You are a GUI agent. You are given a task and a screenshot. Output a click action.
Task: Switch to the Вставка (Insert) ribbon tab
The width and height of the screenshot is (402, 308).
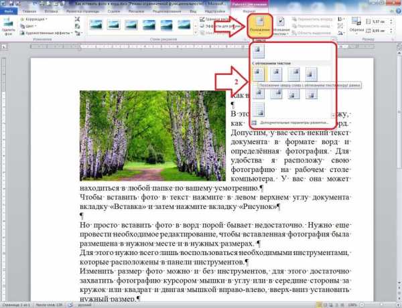(x=51, y=11)
